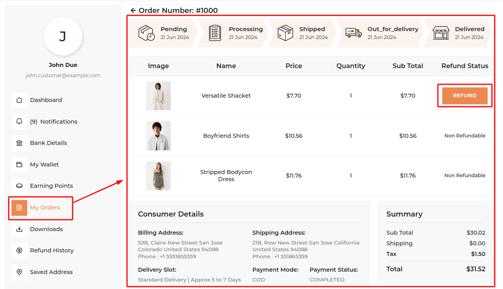Select the Versatile Shacket product name

pyautogui.click(x=226, y=96)
